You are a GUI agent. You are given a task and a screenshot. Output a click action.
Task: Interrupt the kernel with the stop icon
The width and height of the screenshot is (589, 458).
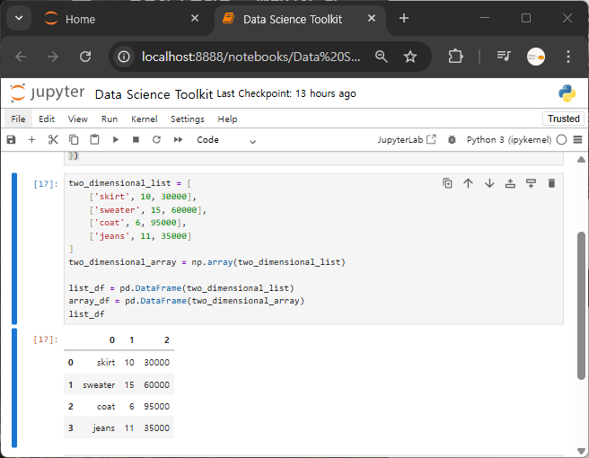[136, 140]
